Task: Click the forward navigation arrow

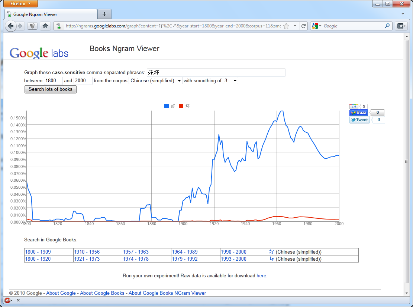Action: pyautogui.click(x=20, y=26)
